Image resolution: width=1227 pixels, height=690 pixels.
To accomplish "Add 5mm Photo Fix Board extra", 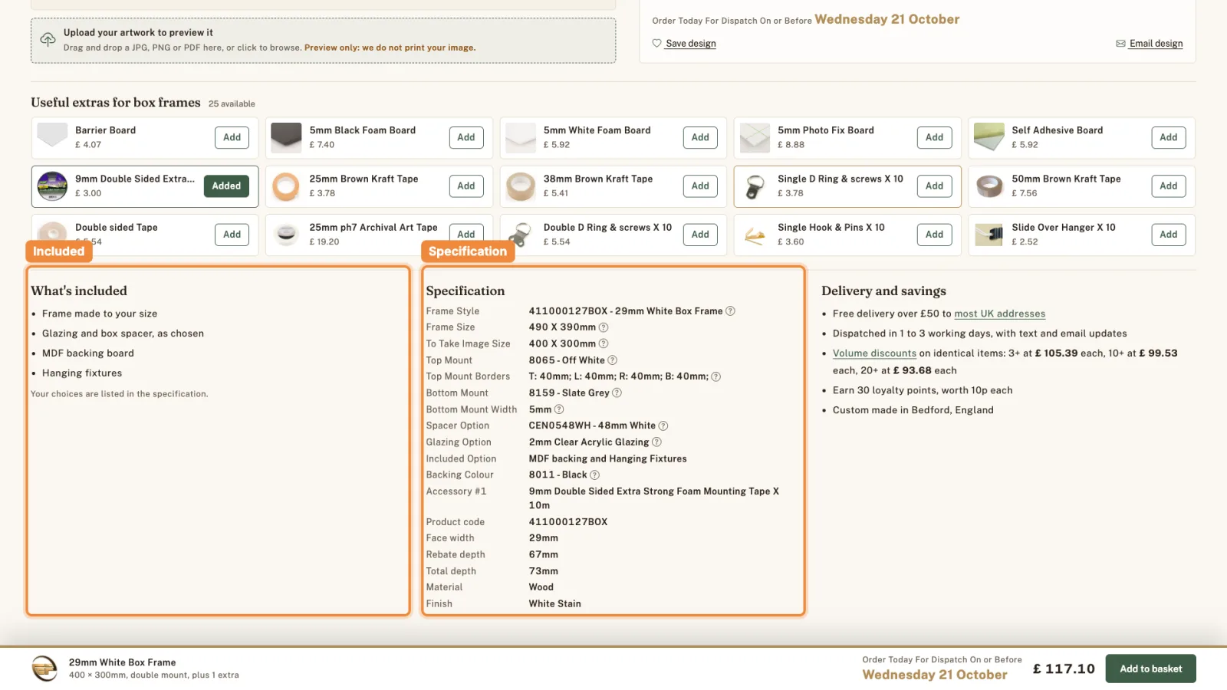I will point(934,137).
